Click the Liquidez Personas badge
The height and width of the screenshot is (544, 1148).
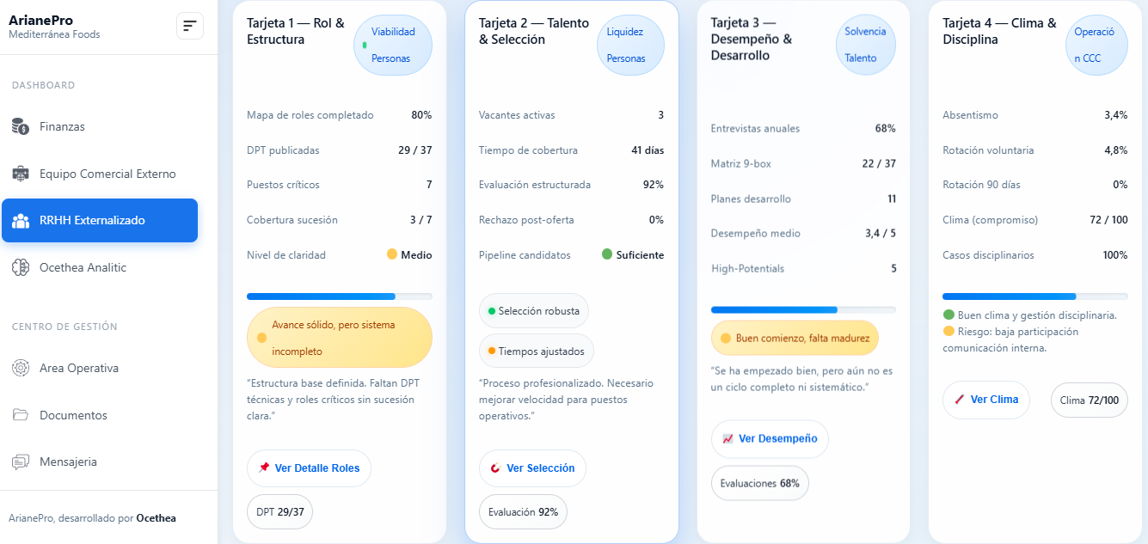click(629, 45)
